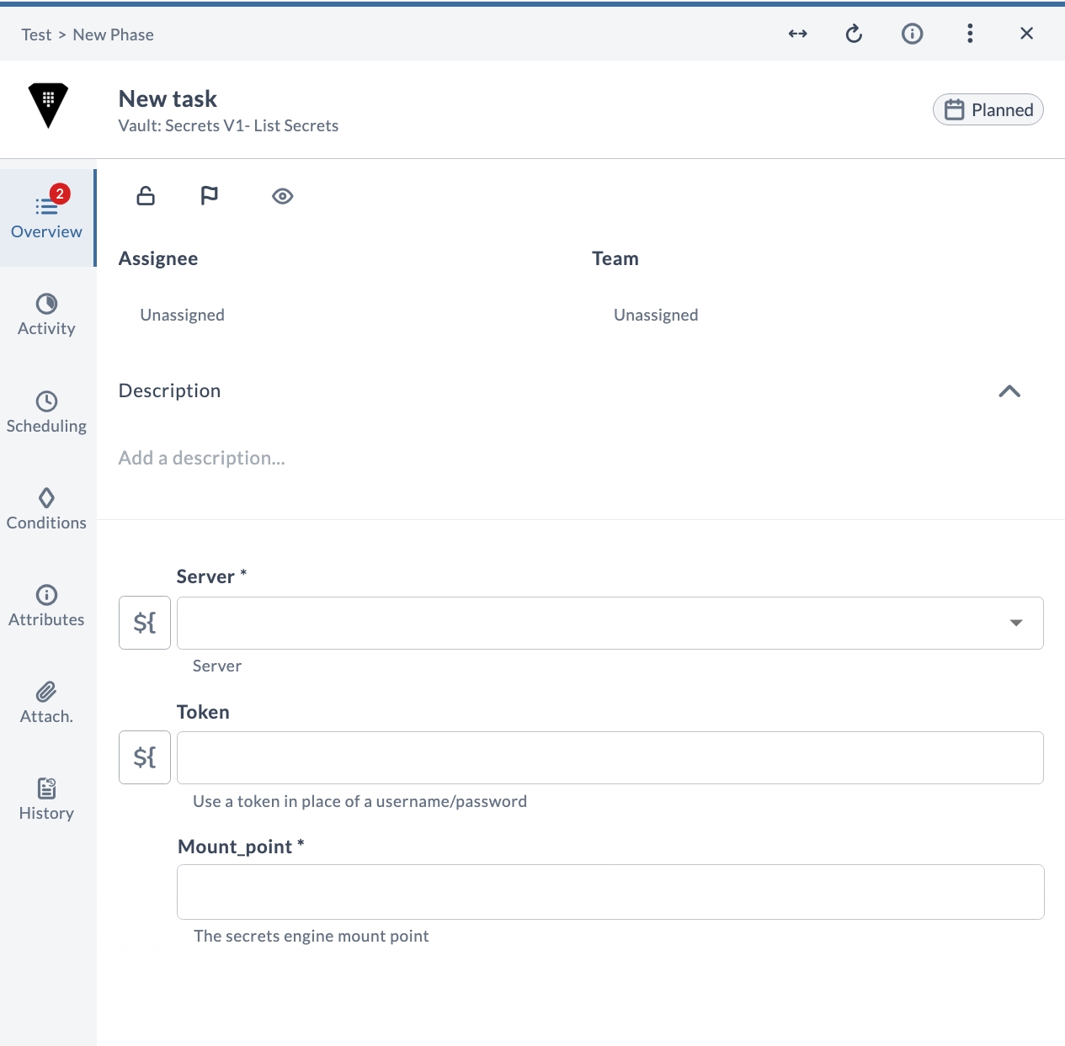Click the Test breadcrumb link
The height and width of the screenshot is (1046, 1065).
click(x=36, y=35)
